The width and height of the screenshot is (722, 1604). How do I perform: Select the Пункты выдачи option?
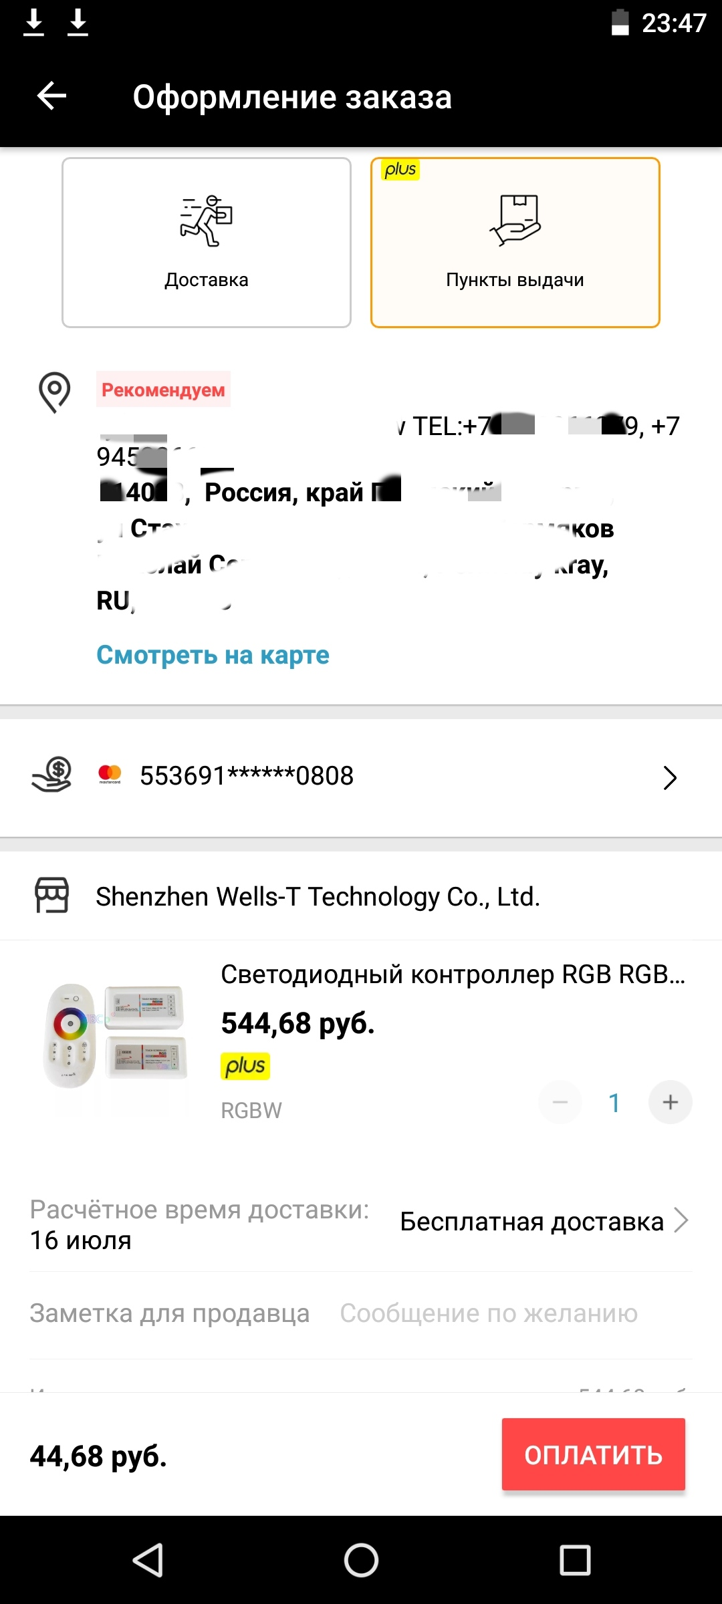(x=515, y=243)
